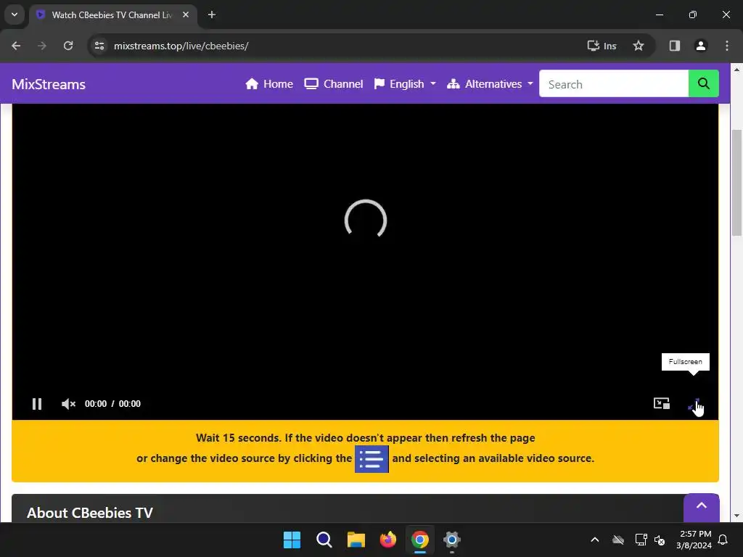Click the video source list icon
Viewport: 743px width, 557px height.
click(x=371, y=458)
